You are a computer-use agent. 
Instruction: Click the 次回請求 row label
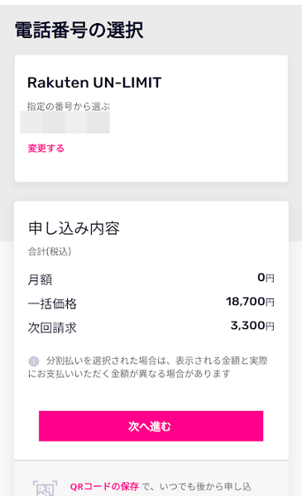pyautogui.click(x=52, y=328)
